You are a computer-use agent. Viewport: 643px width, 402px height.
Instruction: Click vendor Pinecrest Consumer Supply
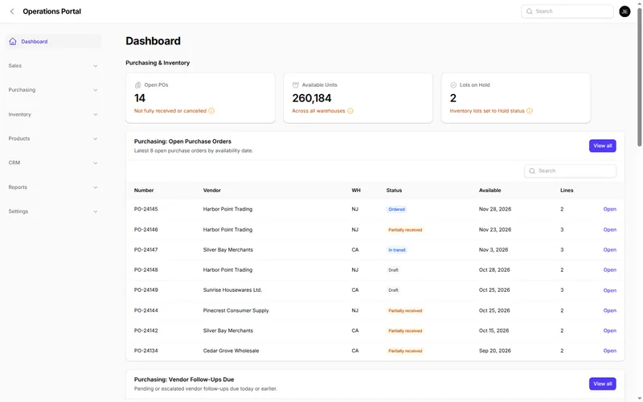[235, 310]
